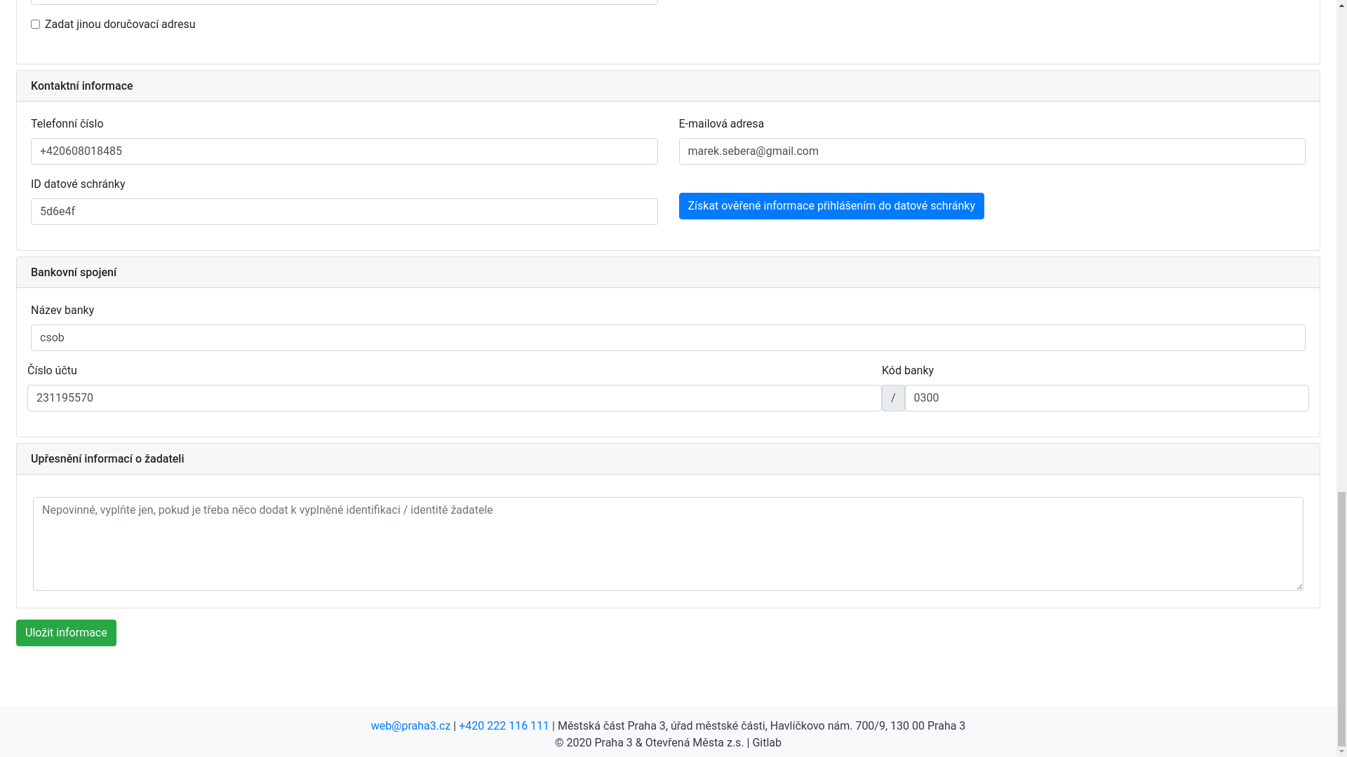Image resolution: width=1347 pixels, height=757 pixels.
Task: Open the web@praha3.cz email link
Action: point(410,726)
